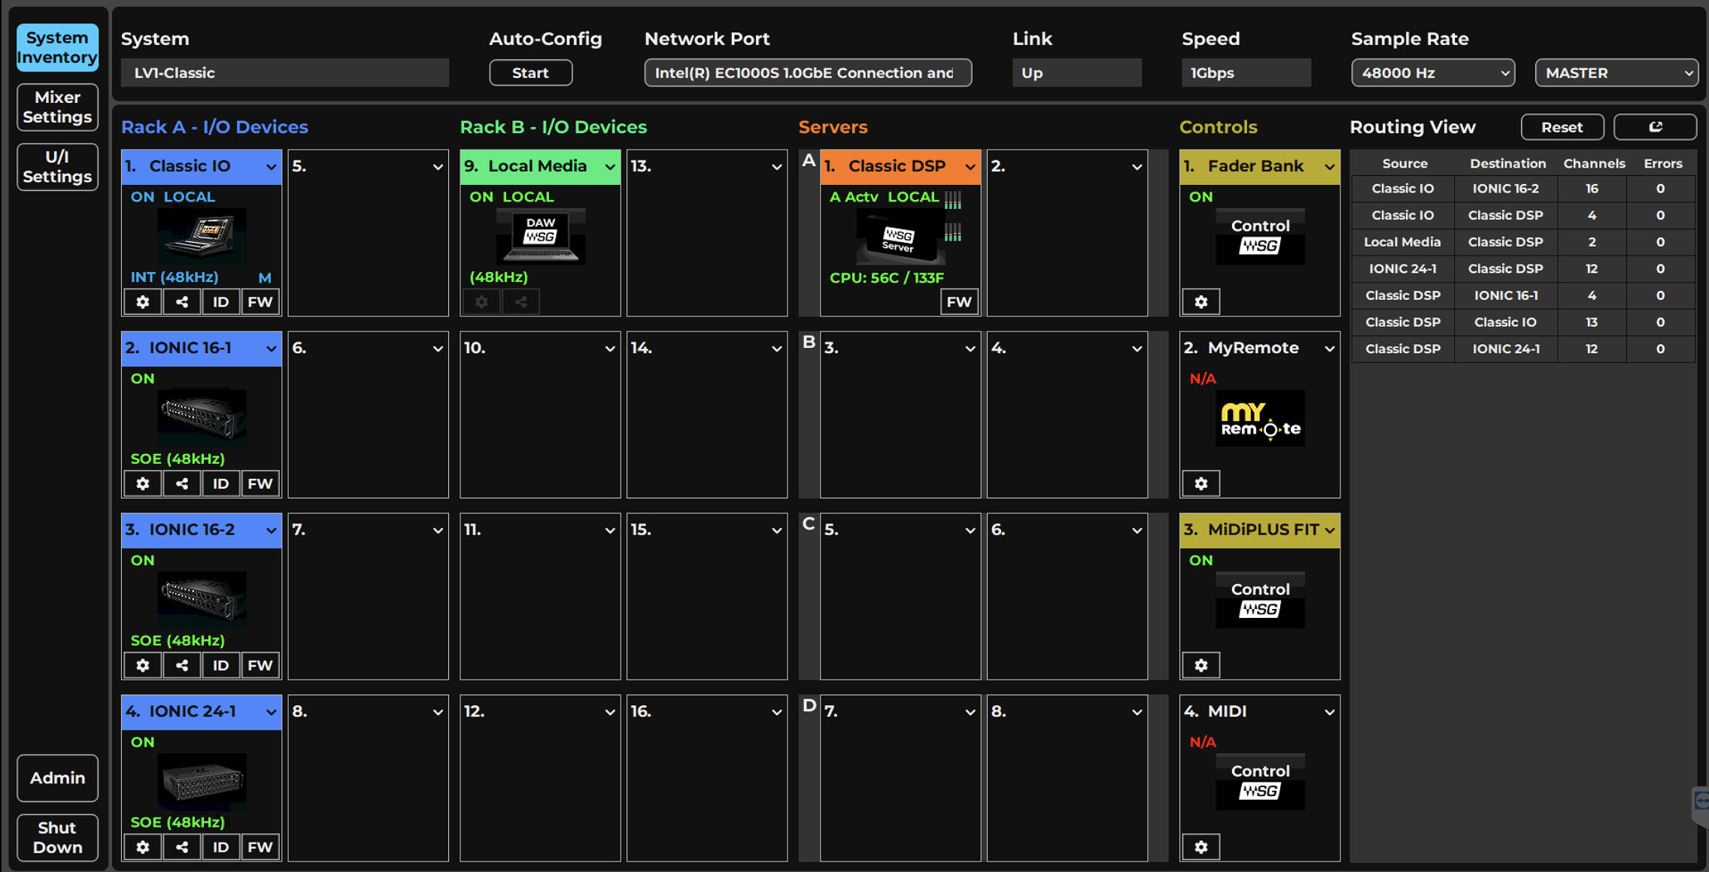Screen dimensions: 1709x872
Task: Identify the IONIC 16-2 device with ID
Action: pos(220,666)
